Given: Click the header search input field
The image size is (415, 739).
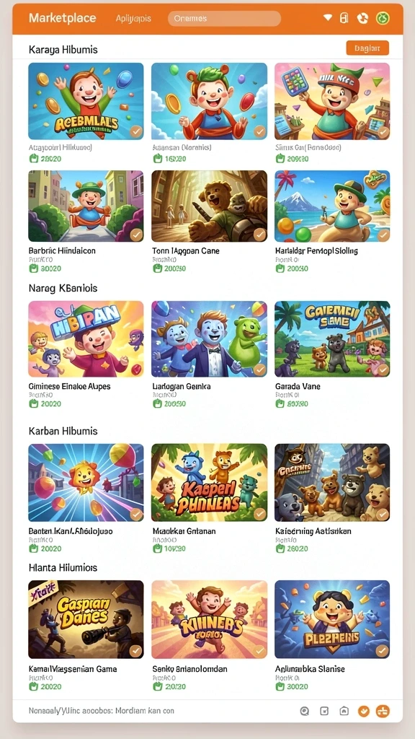Looking at the screenshot, I should [x=225, y=18].
